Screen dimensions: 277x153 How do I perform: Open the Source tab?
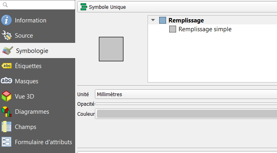click(x=37, y=35)
